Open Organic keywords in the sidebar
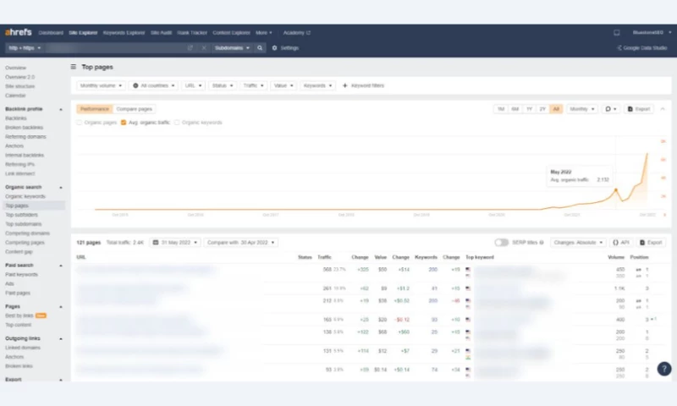 tap(25, 196)
